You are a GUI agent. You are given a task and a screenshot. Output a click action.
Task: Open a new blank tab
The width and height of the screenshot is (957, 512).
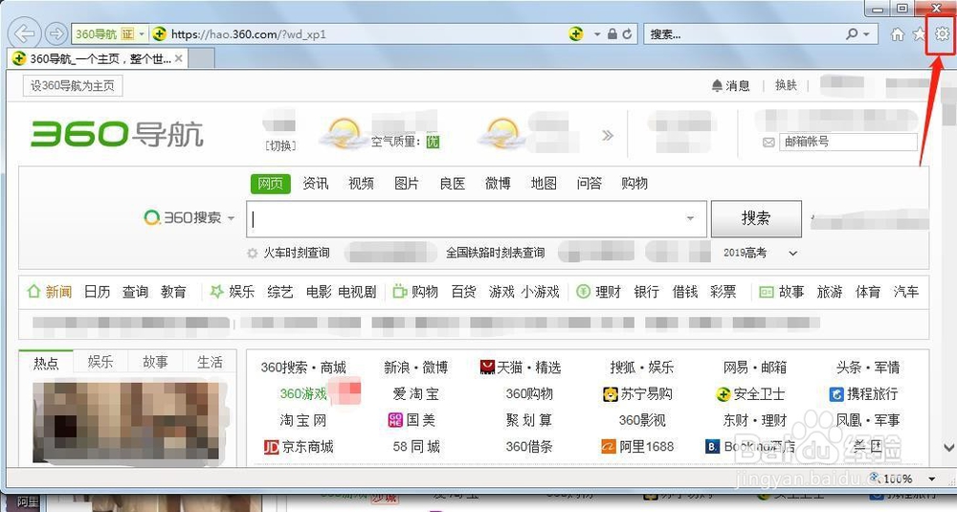(202, 58)
